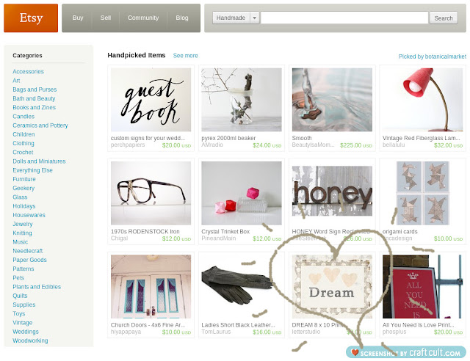Viewport: 470px width, 361px height.
Task: Open the Church Doors photo thumbnail
Action: pyautogui.click(x=151, y=287)
